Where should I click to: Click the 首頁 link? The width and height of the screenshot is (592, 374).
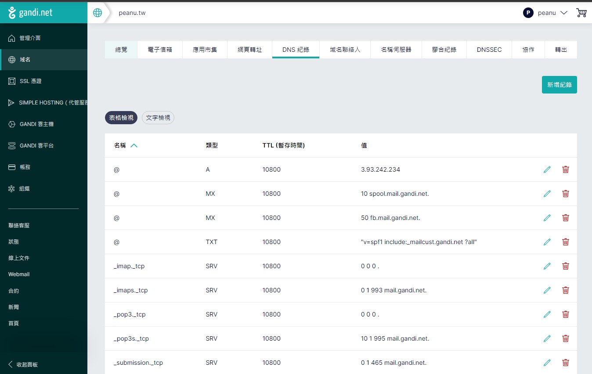click(x=14, y=324)
